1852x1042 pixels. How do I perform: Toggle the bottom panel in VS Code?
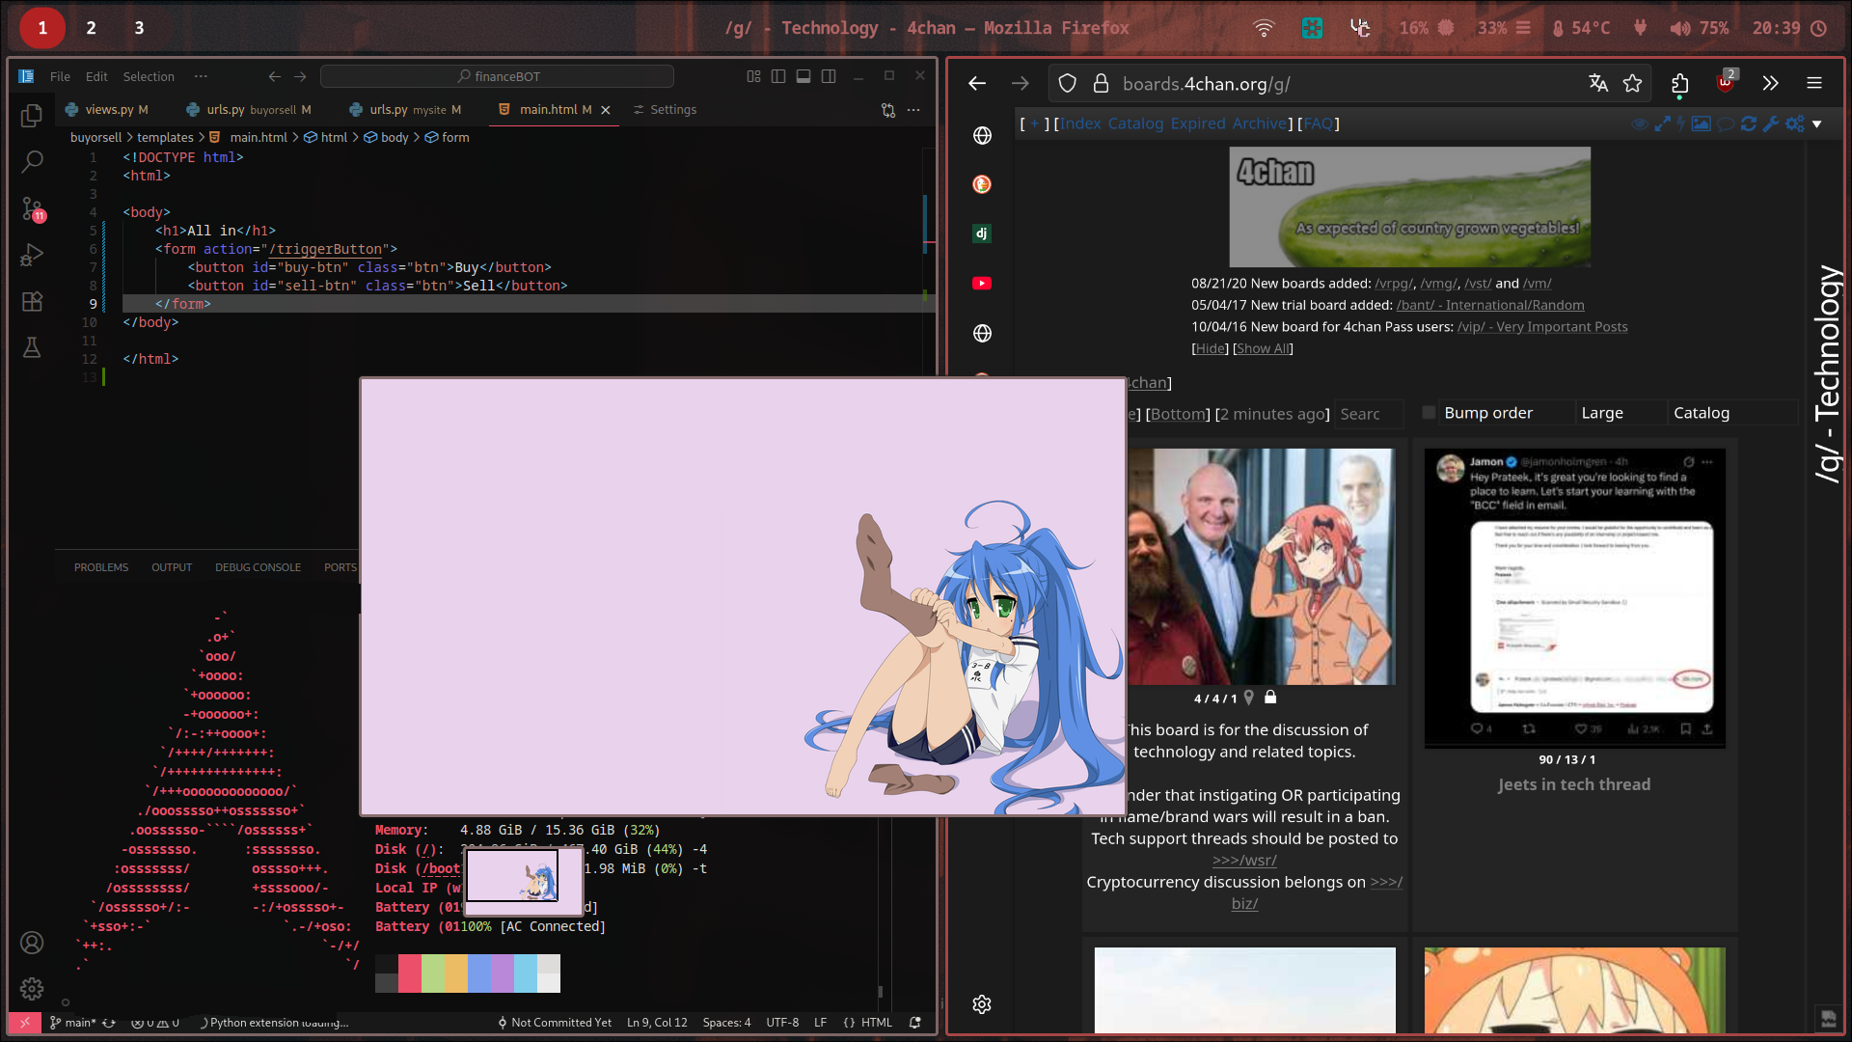pyautogui.click(x=803, y=76)
